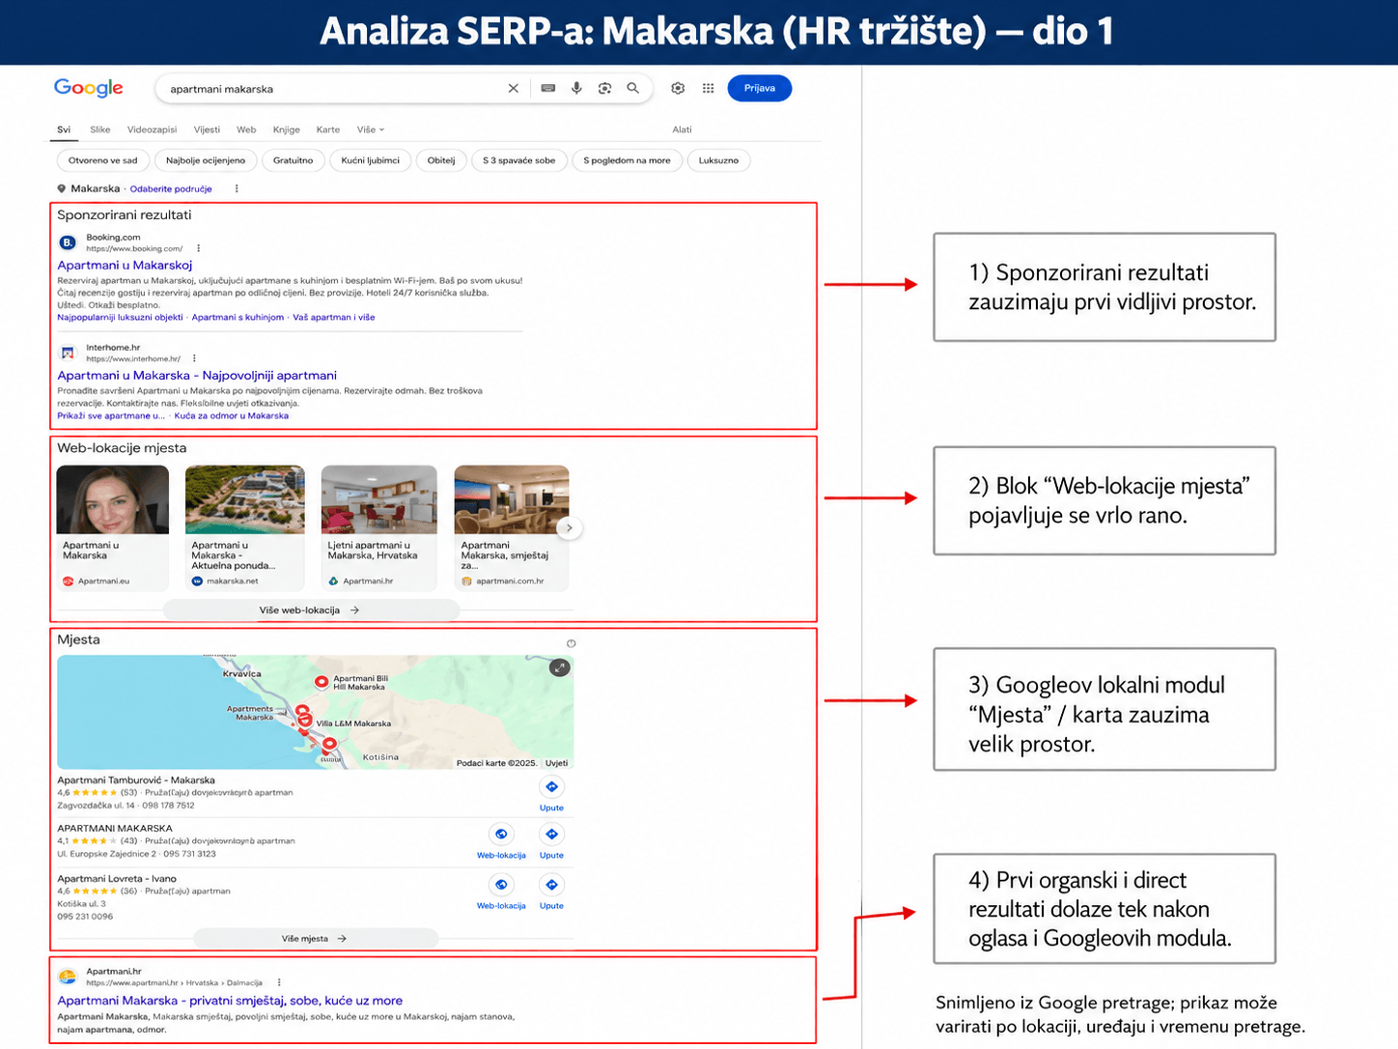This screenshot has height=1049, width=1398.
Task: Get Upute directions for APARTMANI MAKARSKA
Action: tap(551, 841)
